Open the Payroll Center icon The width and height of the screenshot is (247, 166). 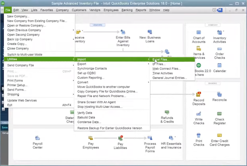pos(38,138)
